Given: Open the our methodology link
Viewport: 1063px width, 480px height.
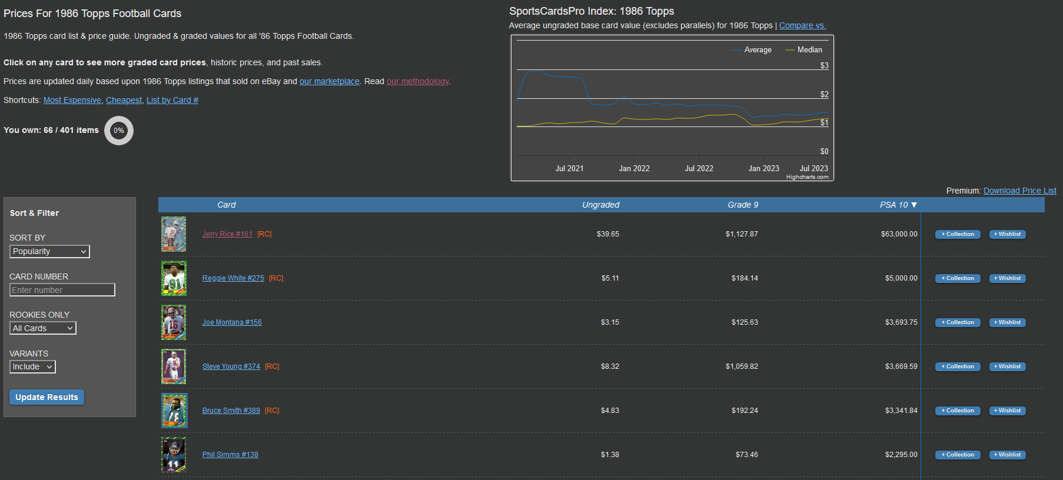Looking at the screenshot, I should click(418, 81).
